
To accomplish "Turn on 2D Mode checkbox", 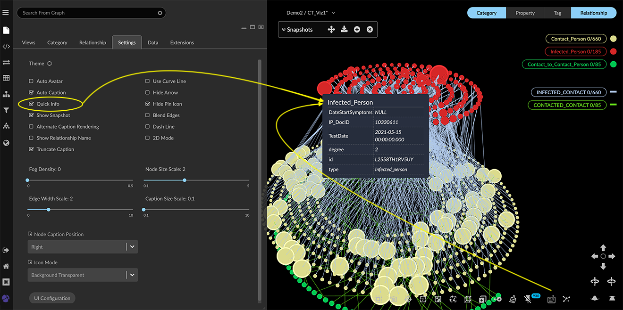I will 148,138.
